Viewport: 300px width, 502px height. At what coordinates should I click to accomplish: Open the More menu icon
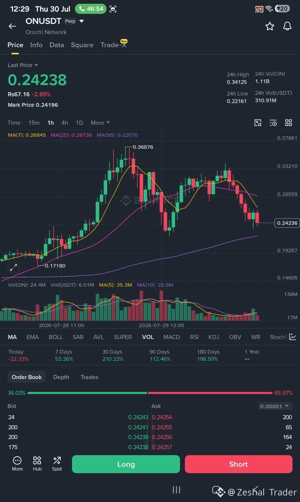click(x=17, y=464)
